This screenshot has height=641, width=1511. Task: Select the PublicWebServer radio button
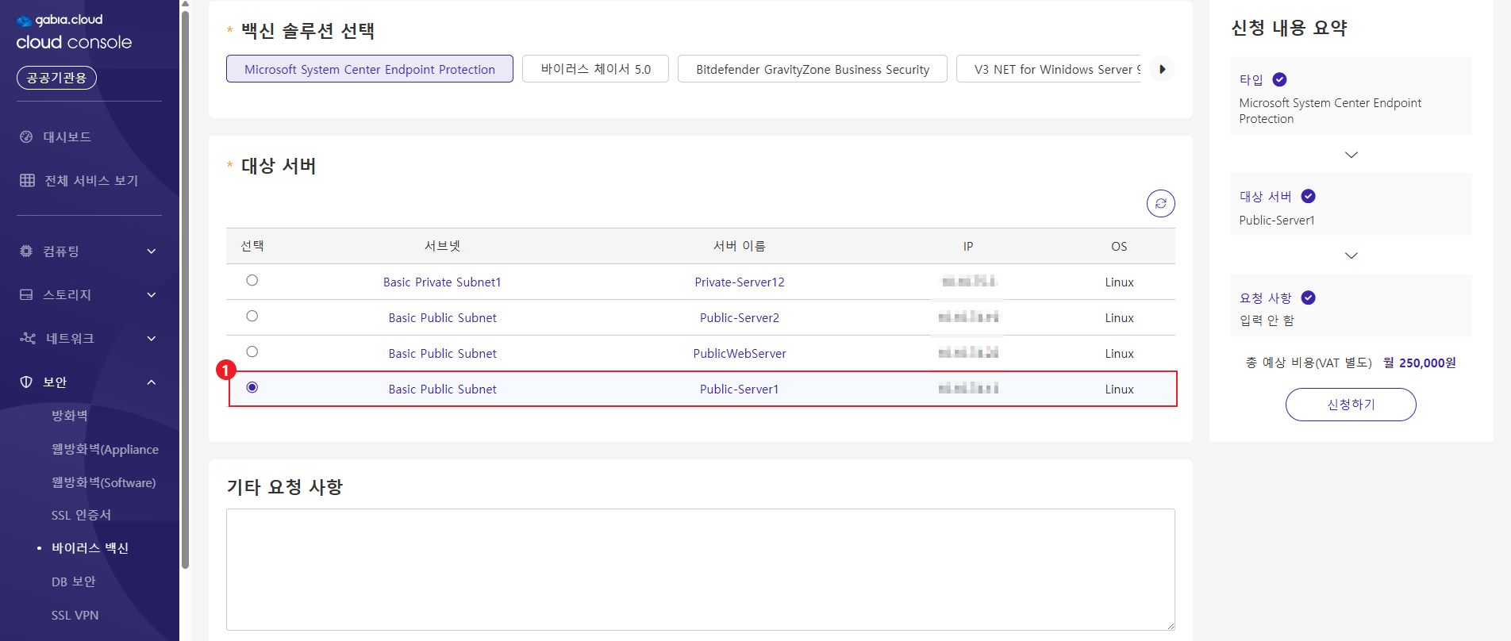tap(252, 351)
